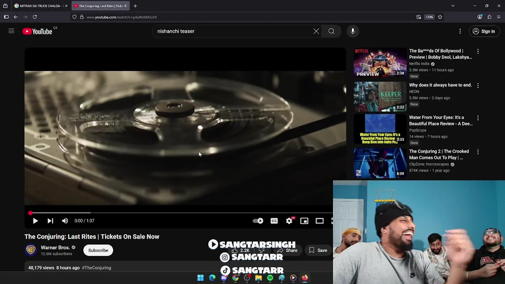
Task: Go to the YouTube home logo
Action: 37,32
